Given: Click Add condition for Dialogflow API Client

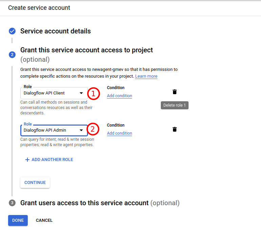Looking at the screenshot, I should pyautogui.click(x=119, y=96).
